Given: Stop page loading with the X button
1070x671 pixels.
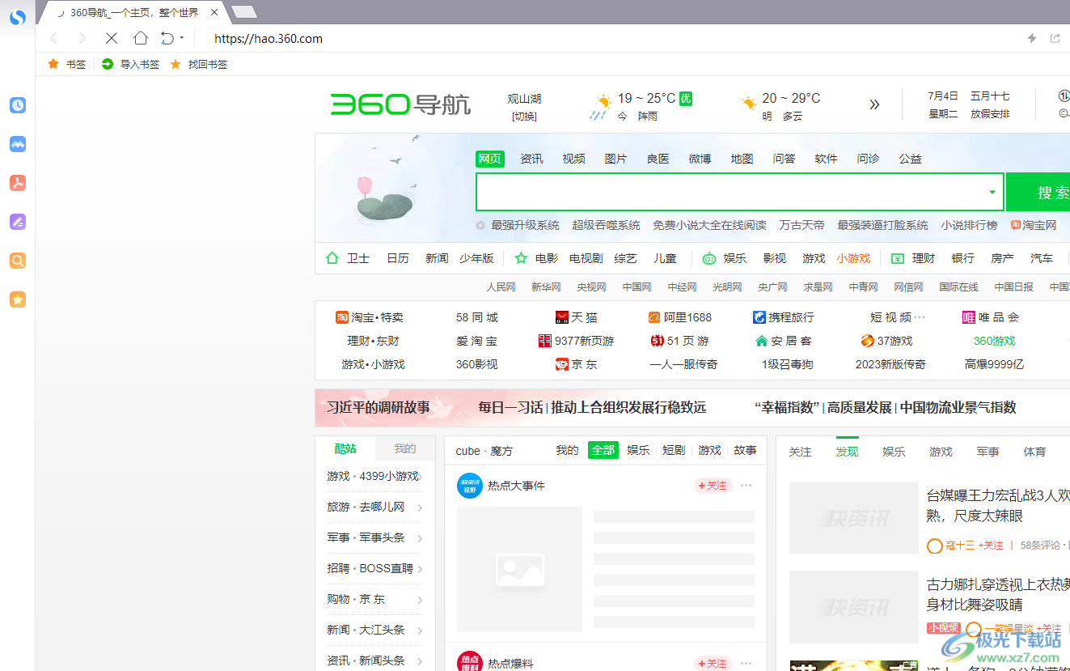Looking at the screenshot, I should (x=112, y=38).
